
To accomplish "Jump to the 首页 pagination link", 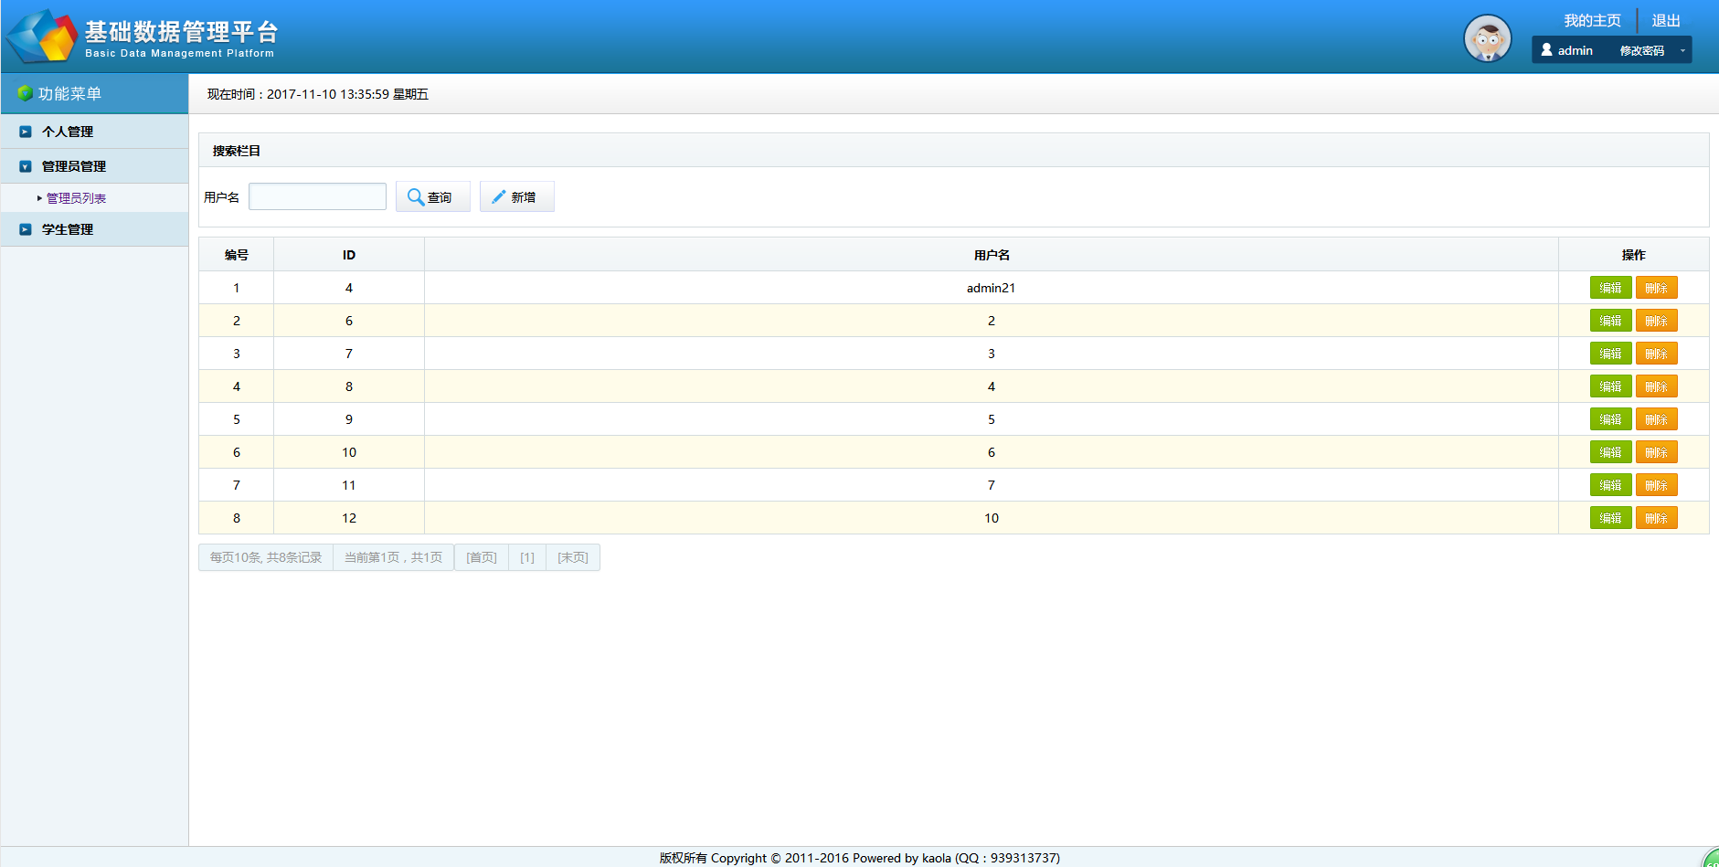I will [x=482, y=557].
